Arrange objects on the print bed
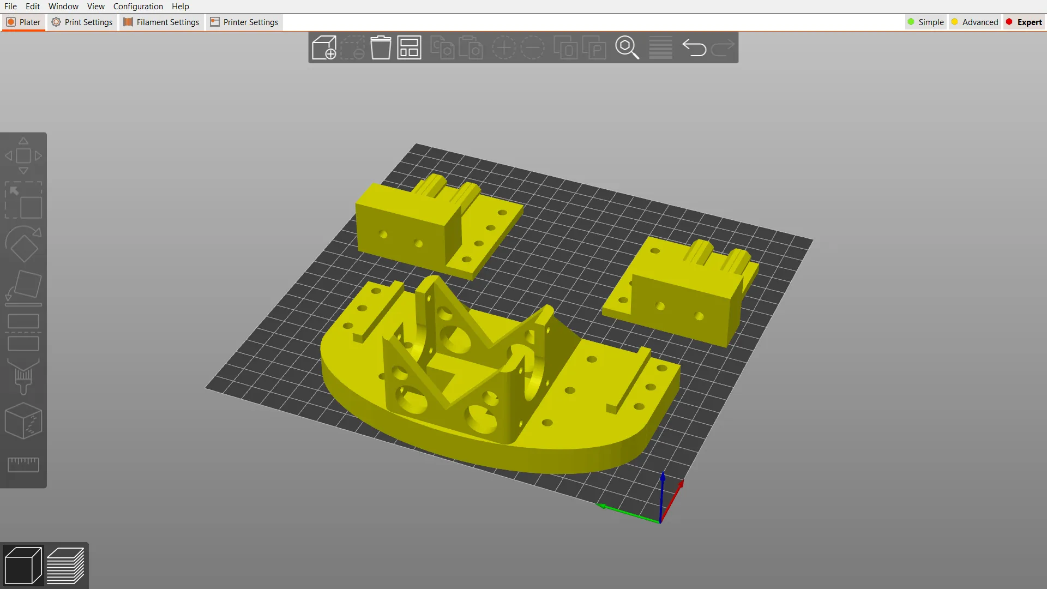1047x589 pixels. (409, 47)
